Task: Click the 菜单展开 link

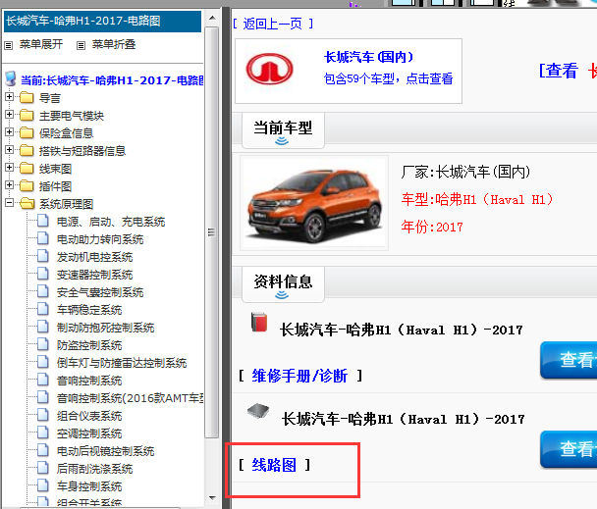Action: pyautogui.click(x=41, y=44)
